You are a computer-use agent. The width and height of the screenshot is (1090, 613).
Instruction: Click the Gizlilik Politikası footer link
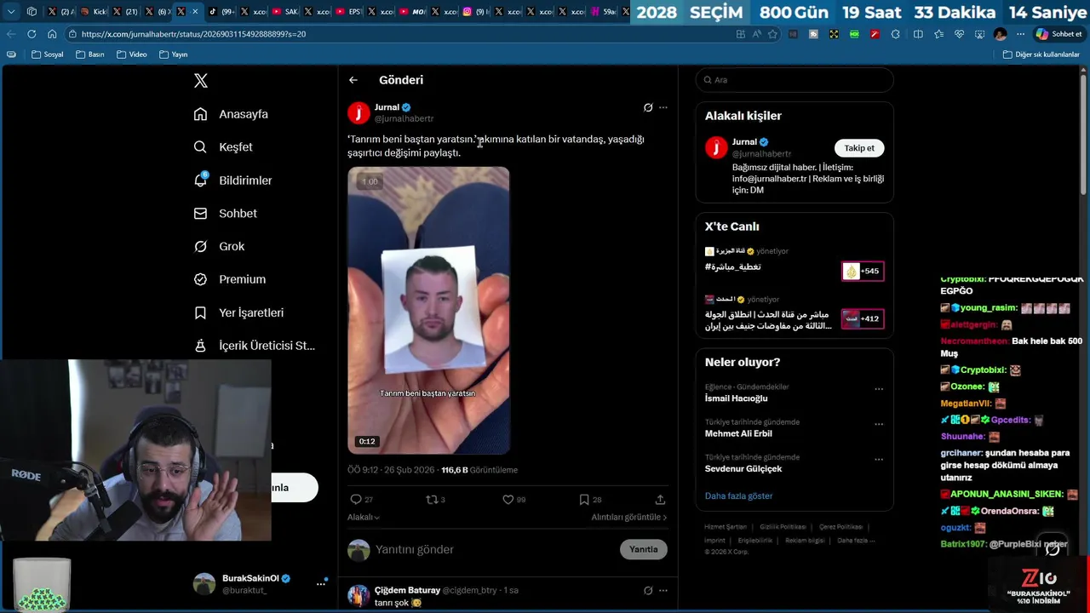pos(783,527)
